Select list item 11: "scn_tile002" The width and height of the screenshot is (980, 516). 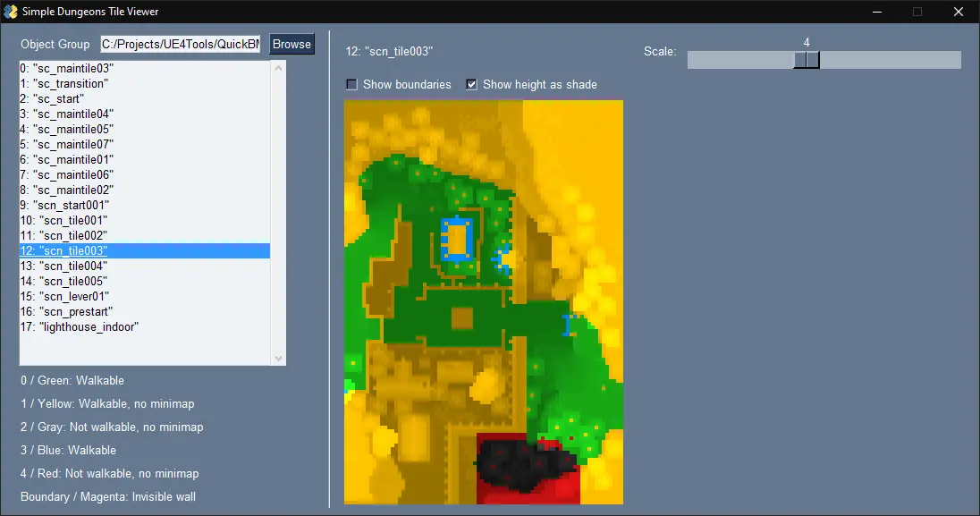(x=145, y=236)
